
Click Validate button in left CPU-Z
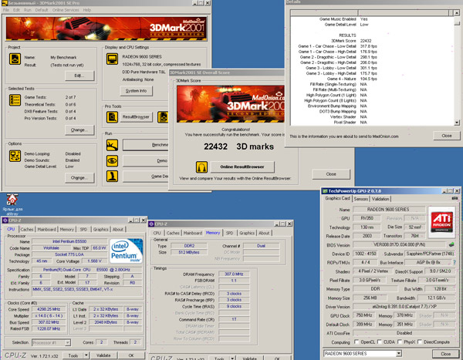[x=103, y=355]
